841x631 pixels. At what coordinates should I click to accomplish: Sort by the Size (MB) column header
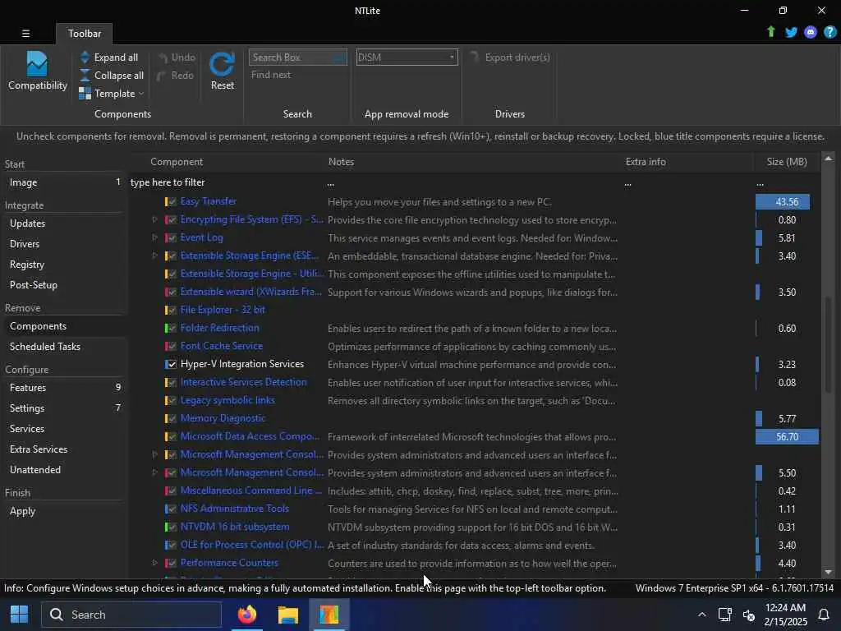point(786,162)
